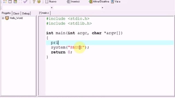Place cursor after 'pri' on highlighted line

[58, 43]
